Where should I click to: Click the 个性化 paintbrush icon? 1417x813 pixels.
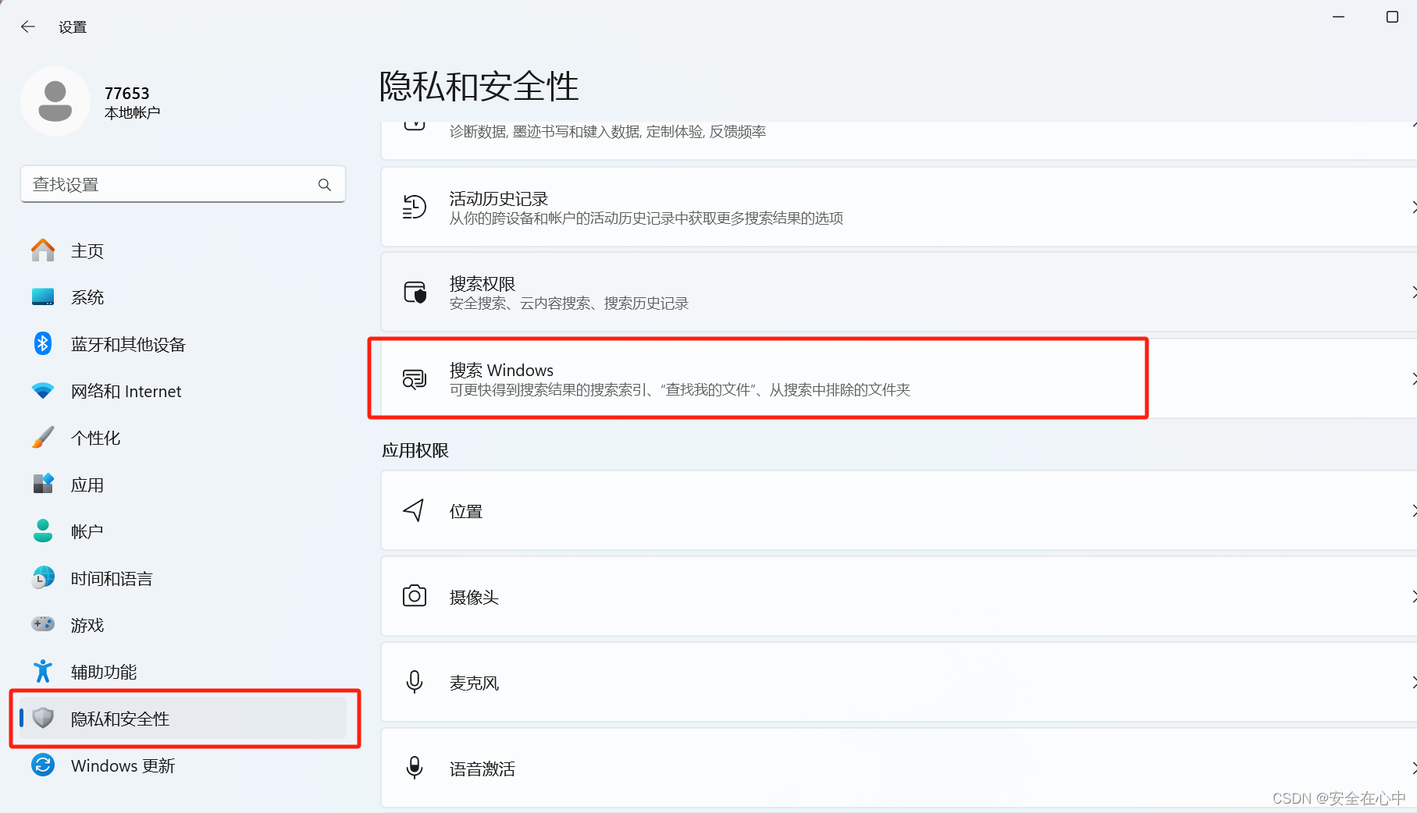(43, 437)
